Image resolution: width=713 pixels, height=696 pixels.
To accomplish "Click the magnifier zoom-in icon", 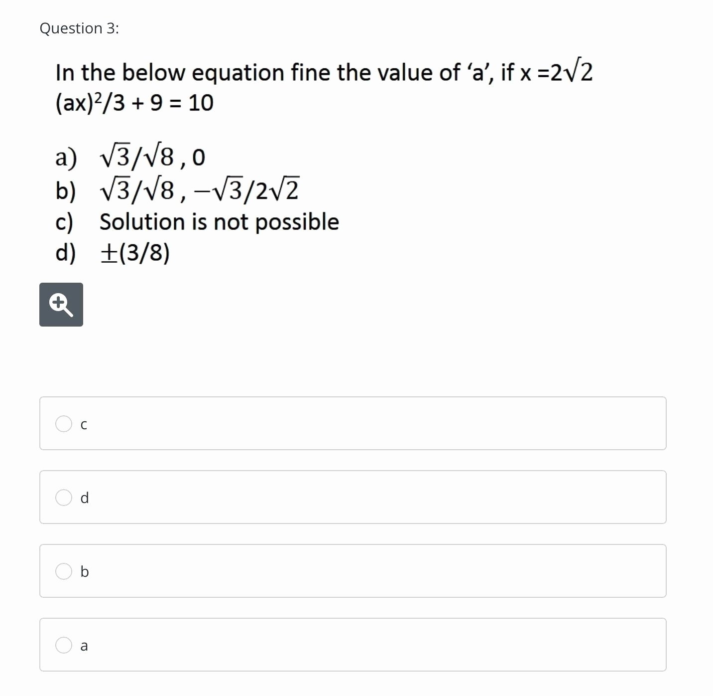I will tap(61, 305).
